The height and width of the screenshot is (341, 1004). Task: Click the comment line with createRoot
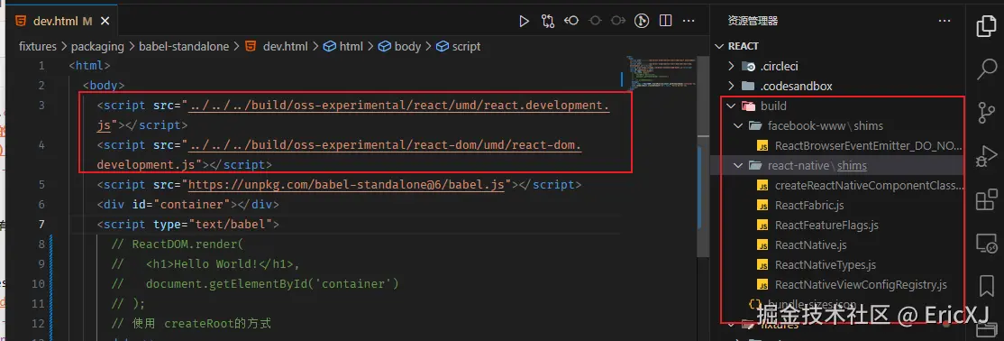(191, 325)
